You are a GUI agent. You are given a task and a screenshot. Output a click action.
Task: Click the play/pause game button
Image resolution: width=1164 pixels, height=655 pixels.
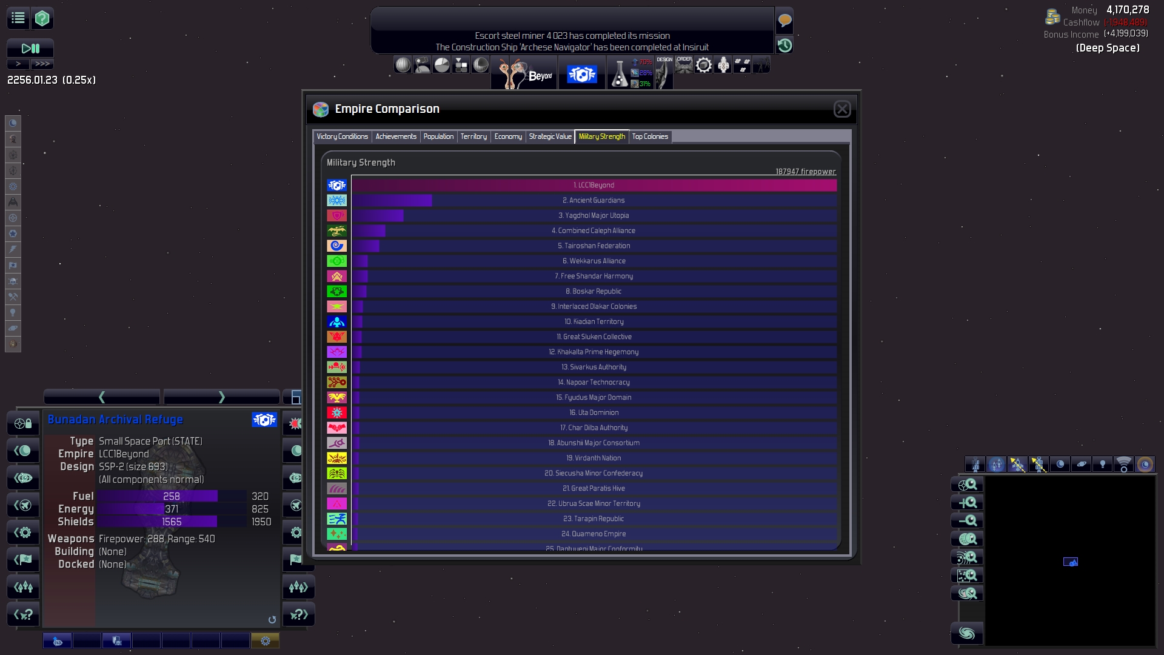click(x=30, y=49)
